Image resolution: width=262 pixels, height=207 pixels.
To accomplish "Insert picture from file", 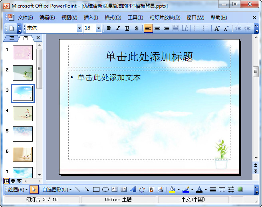I will click(x=161, y=189).
